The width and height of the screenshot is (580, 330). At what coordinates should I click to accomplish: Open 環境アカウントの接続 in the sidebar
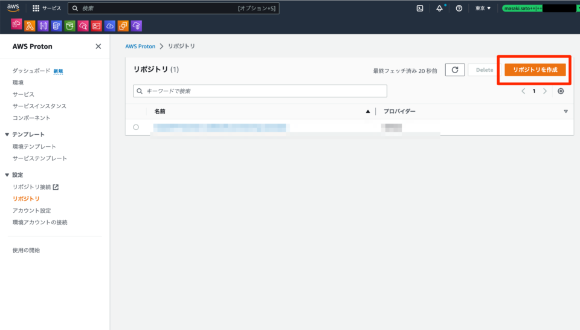40,222
